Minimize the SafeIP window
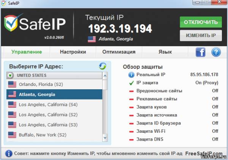The width and height of the screenshot is (228, 160). pyautogui.click(x=198, y=2)
